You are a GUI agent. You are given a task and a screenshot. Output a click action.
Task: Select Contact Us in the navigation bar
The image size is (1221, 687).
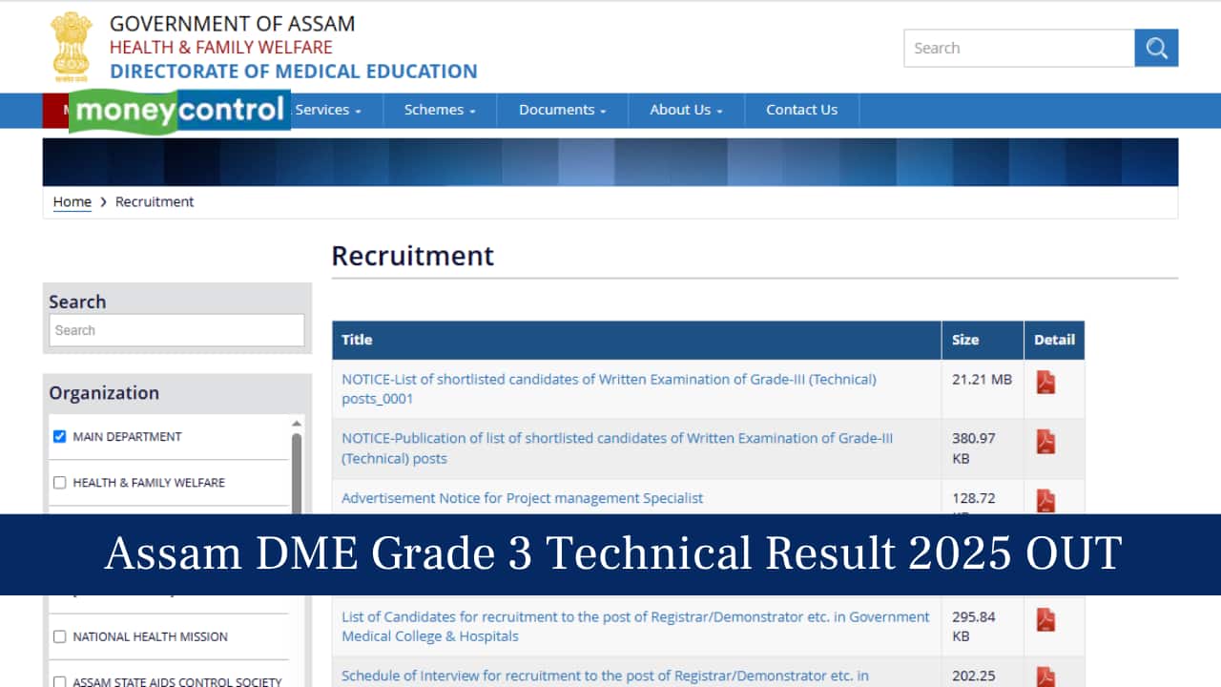[x=801, y=110]
